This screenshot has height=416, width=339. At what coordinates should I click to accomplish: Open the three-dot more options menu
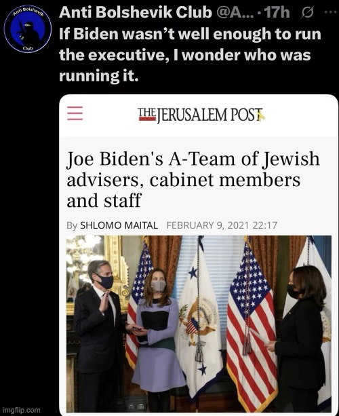[x=330, y=12]
